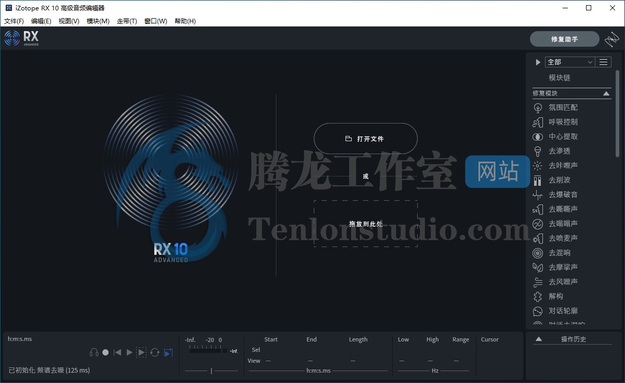Click the play triangle beside 全部 dropdown
Screen dimensions: 625x383
(538, 62)
